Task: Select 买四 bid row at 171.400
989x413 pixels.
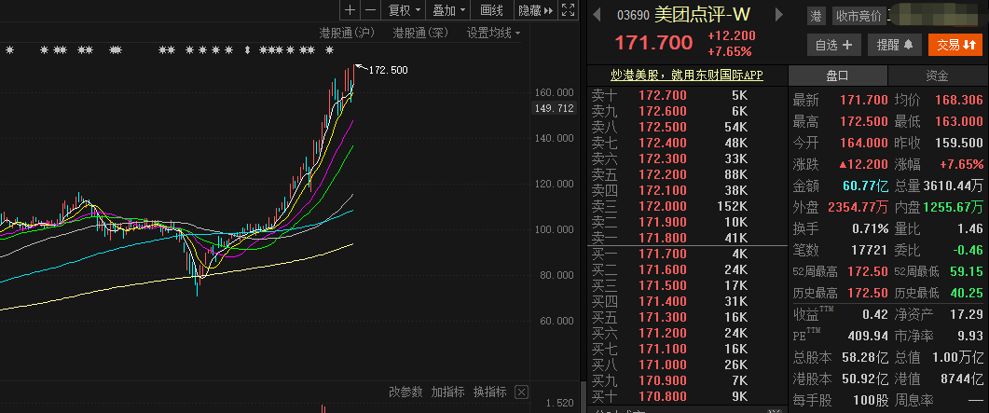Action: [687, 301]
